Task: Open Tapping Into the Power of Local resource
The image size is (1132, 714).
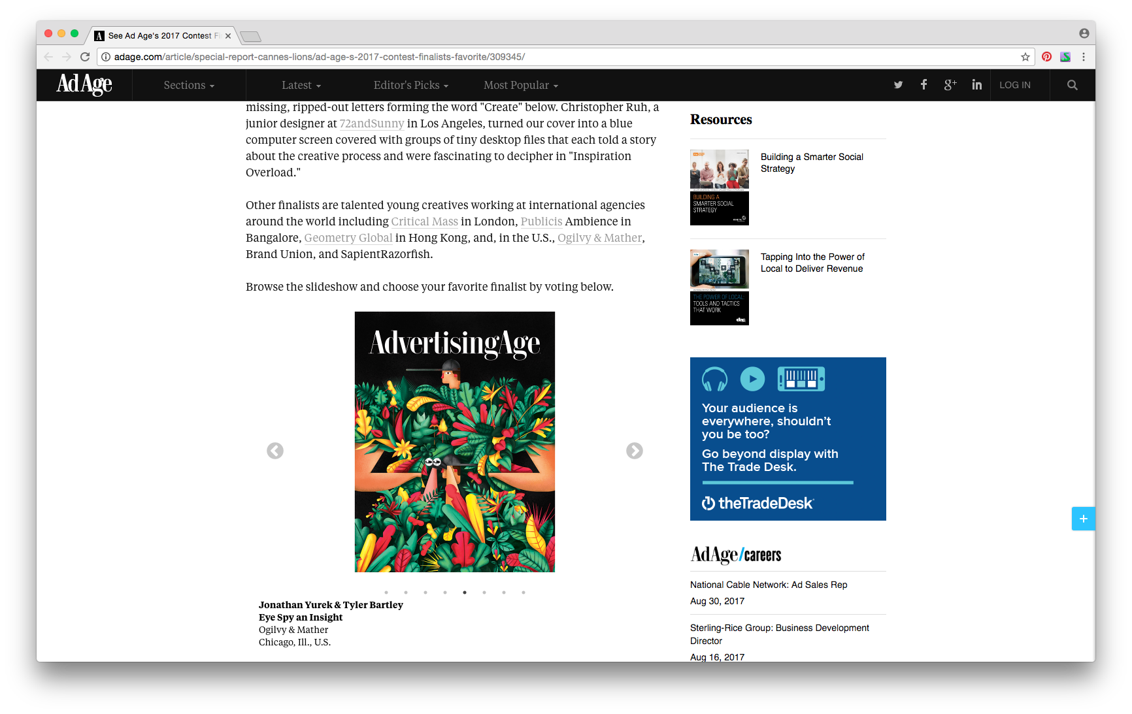Action: pyautogui.click(x=812, y=263)
